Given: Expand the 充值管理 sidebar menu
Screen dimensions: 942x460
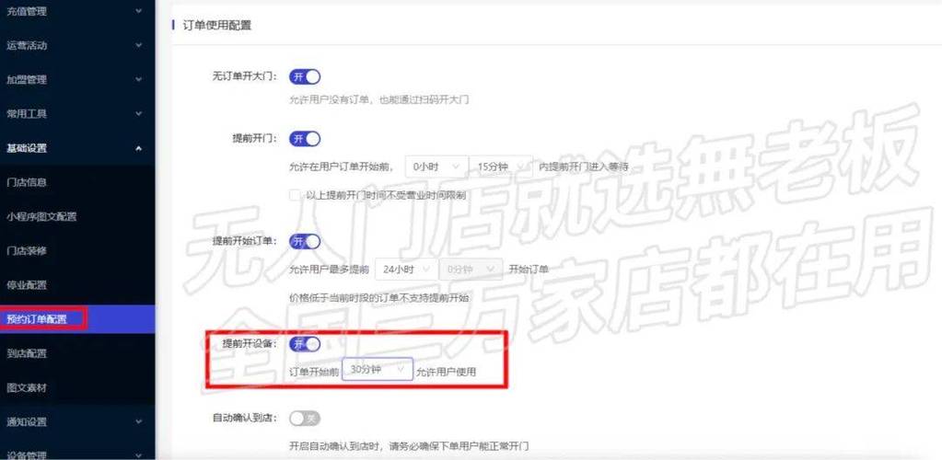Looking at the screenshot, I should [x=77, y=11].
